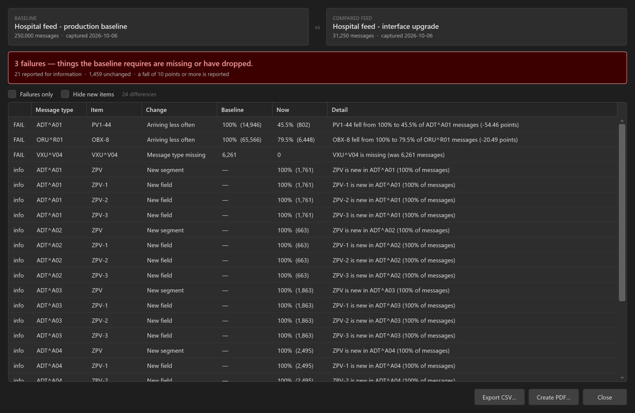Sort by the Item column header
Screen dimensions: 635x413
tap(114, 110)
